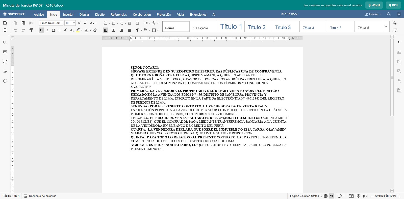Image resolution: width=404 pixels, height=199 pixels.
Task: Click the Fit to page icon in the status bar
Action: click(358, 196)
